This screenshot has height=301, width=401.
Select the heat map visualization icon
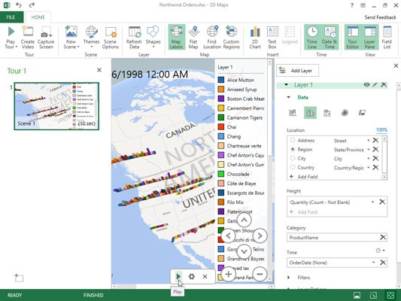point(345,113)
